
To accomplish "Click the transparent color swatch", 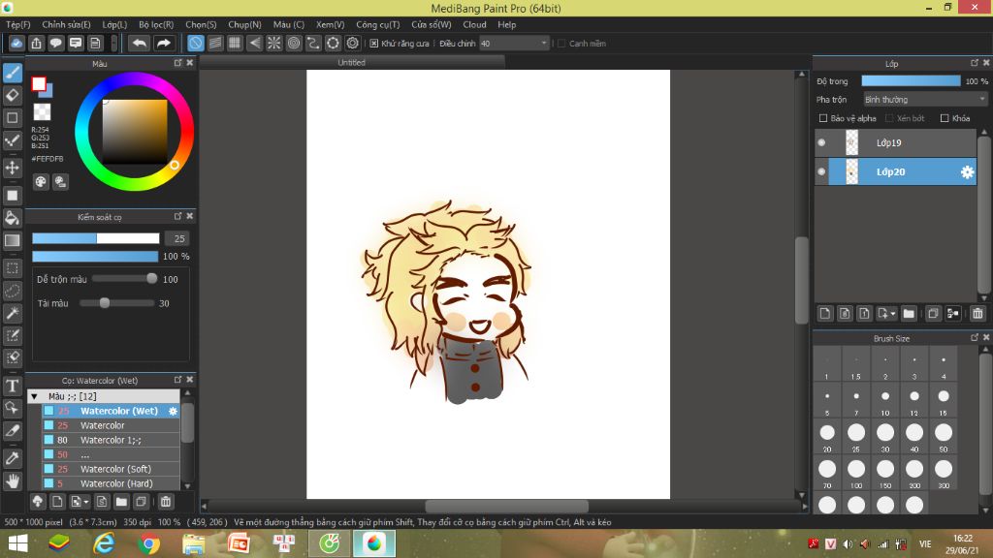I will click(42, 112).
